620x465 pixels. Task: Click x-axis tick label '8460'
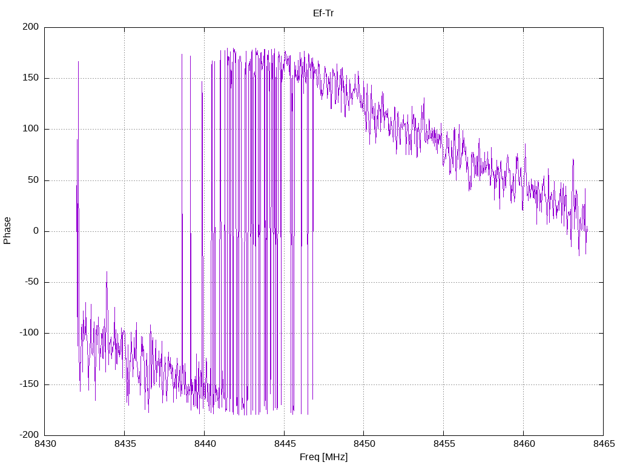(524, 444)
